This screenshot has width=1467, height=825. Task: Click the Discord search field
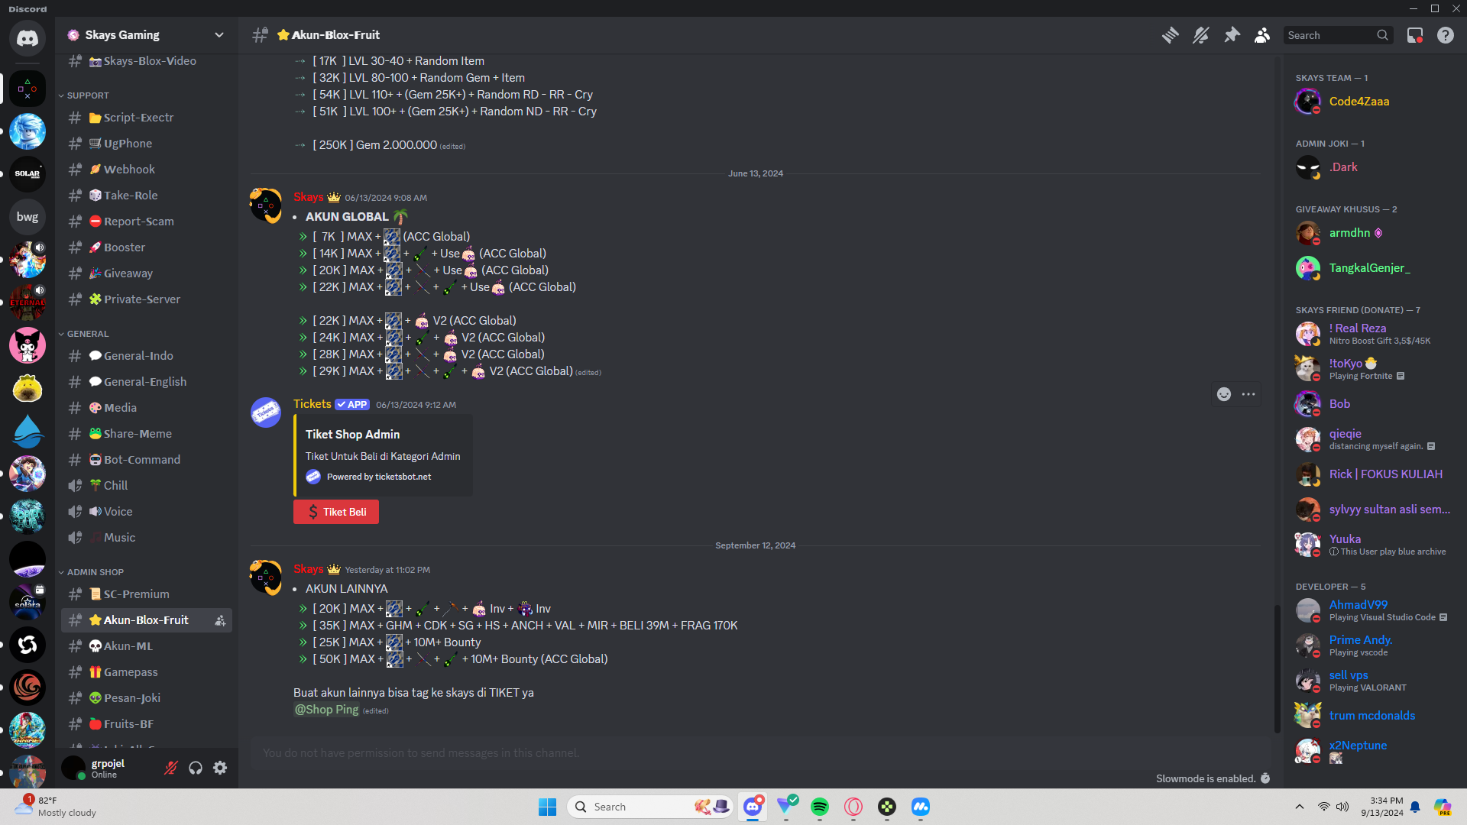pyautogui.click(x=1337, y=35)
